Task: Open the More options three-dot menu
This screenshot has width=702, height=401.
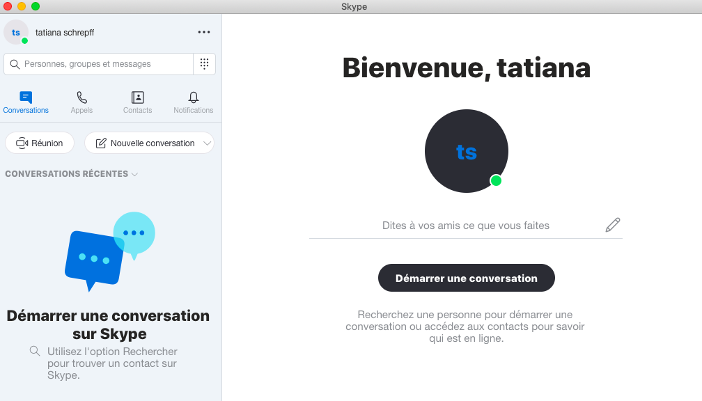Action: (203, 32)
